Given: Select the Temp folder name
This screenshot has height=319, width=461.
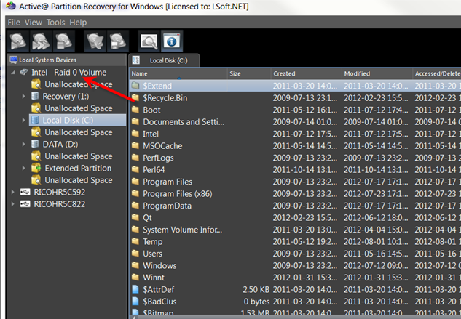Looking at the screenshot, I should click(x=153, y=242).
